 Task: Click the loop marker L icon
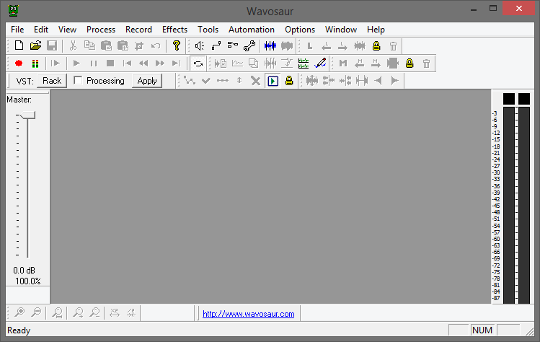tap(309, 46)
